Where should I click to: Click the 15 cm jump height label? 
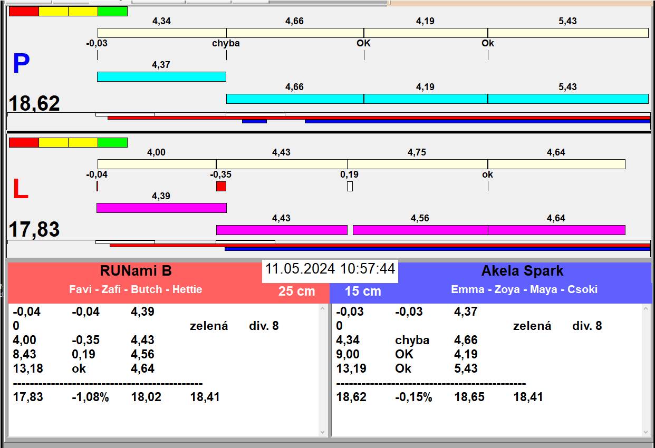(363, 291)
